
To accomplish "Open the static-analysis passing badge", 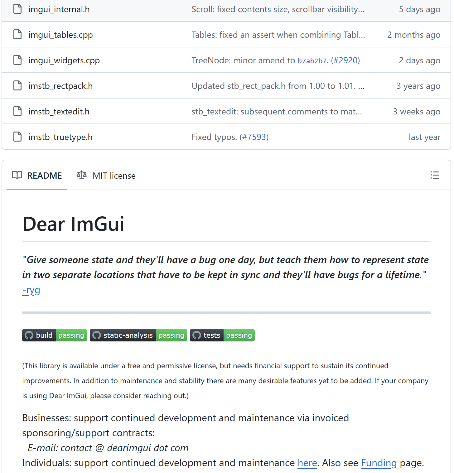I will pyautogui.click(x=138, y=335).
